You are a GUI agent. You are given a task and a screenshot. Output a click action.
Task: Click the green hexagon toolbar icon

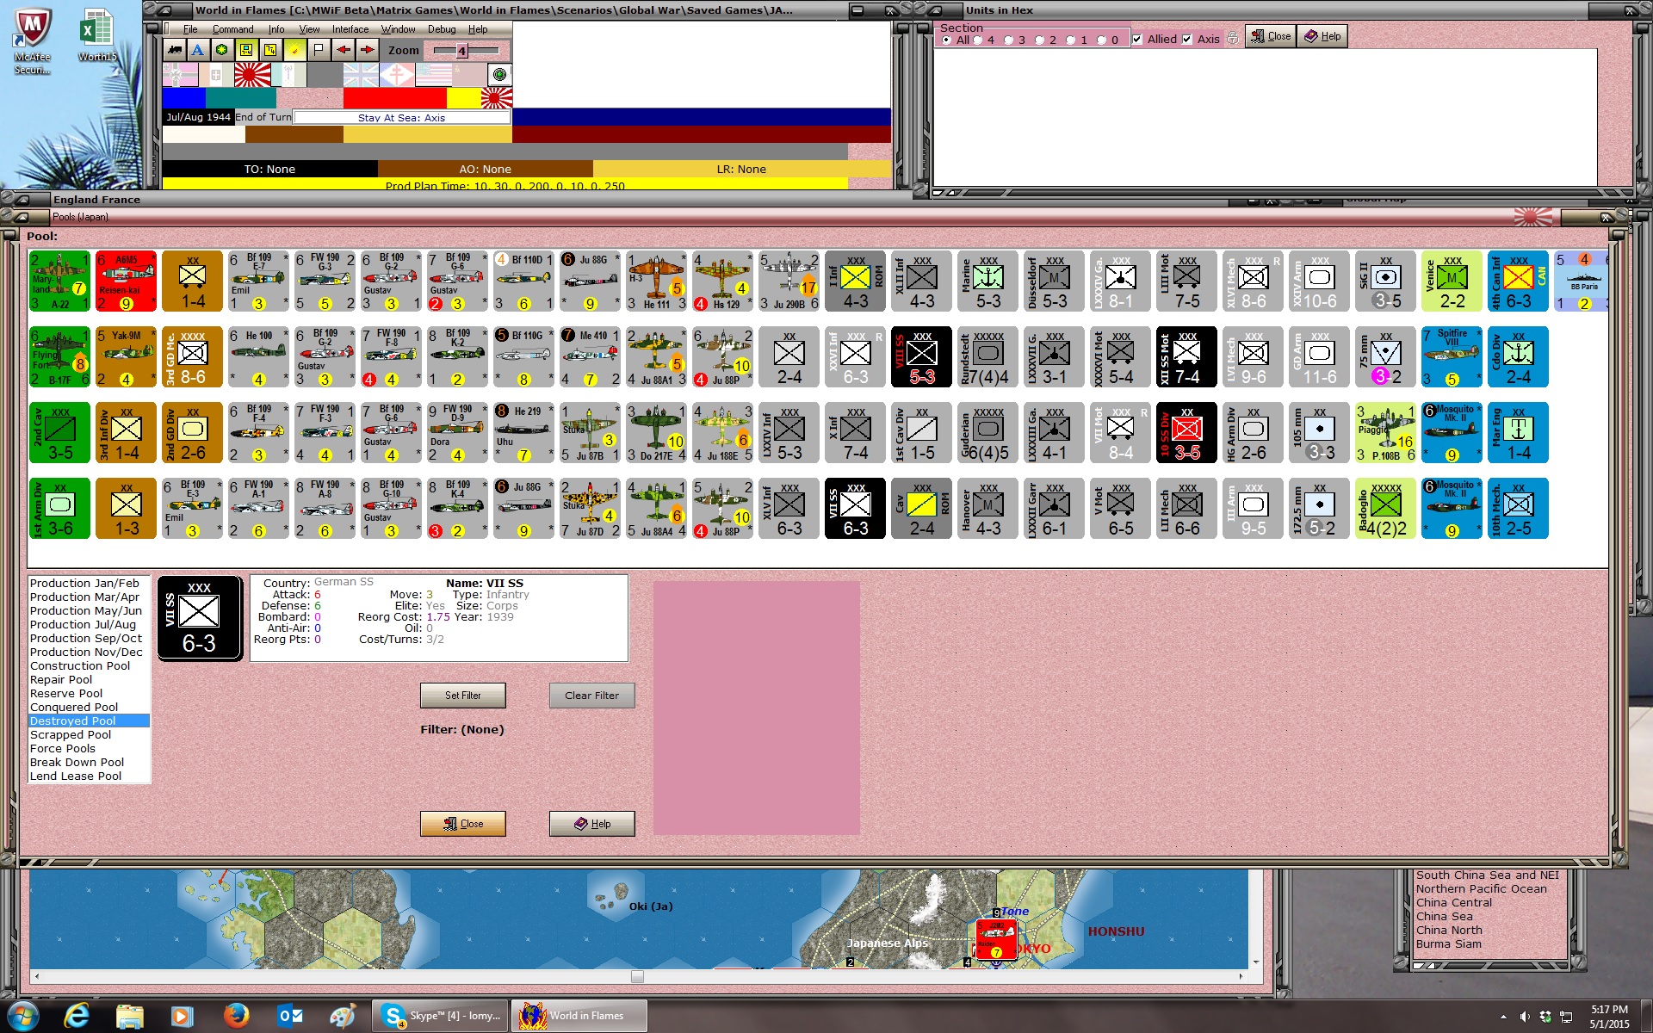(x=222, y=50)
